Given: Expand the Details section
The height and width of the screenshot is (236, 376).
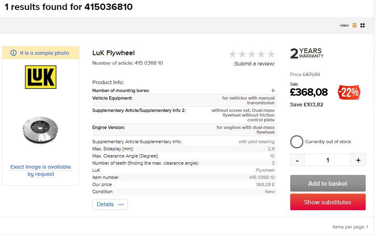Looking at the screenshot, I should (x=110, y=204).
